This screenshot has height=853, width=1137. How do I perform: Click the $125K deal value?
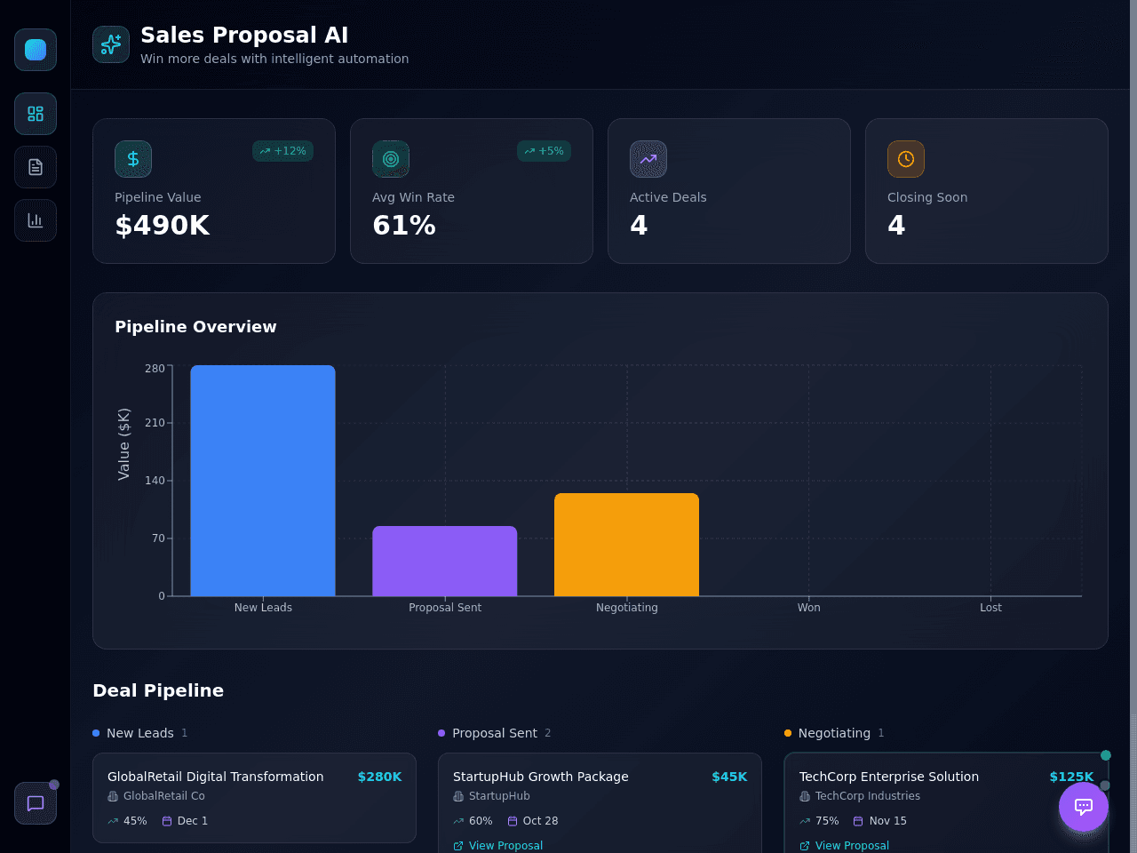1071,777
